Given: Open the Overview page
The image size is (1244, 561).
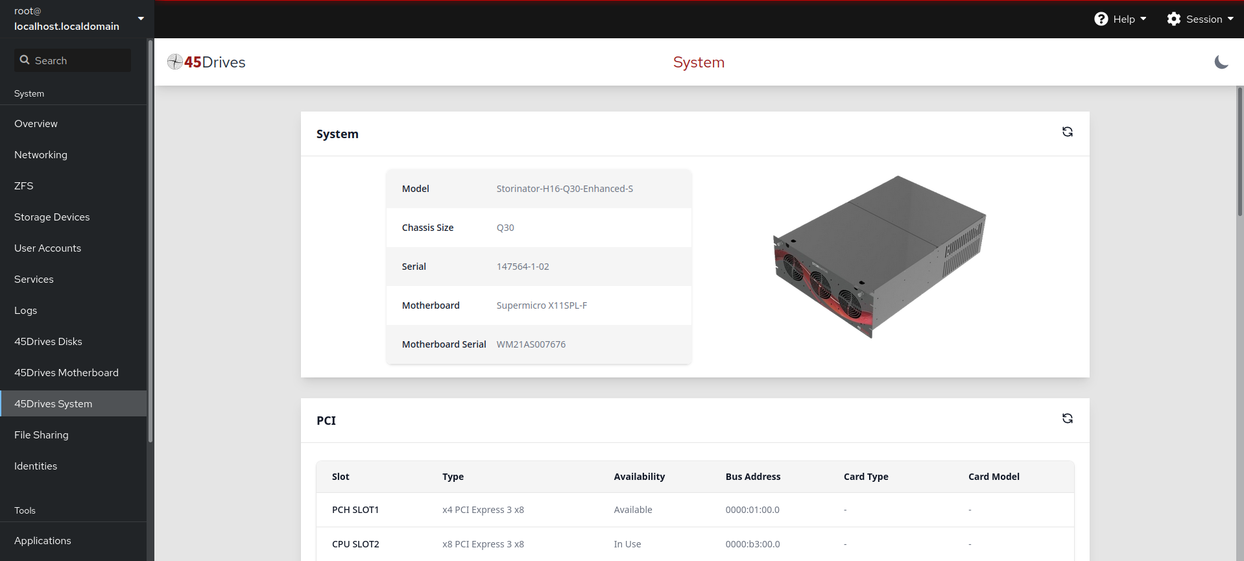Looking at the screenshot, I should click(x=73, y=124).
